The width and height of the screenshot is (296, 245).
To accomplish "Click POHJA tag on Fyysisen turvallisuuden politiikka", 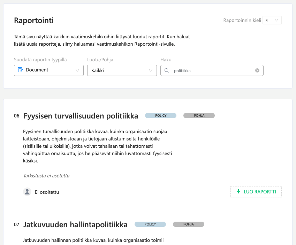I will (x=199, y=115).
